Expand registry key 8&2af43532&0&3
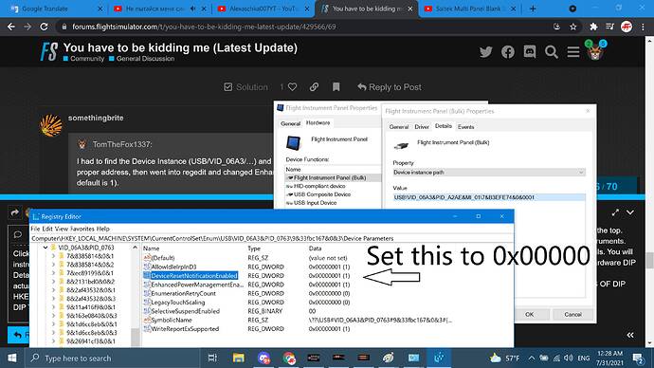This screenshot has width=654, height=368. (x=53, y=299)
